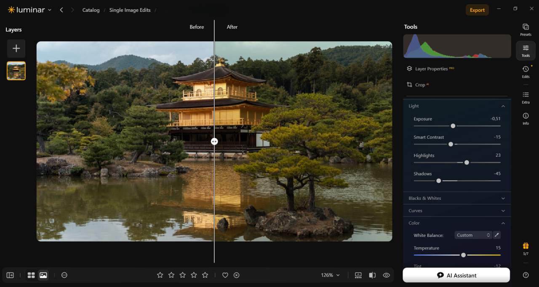Screen dimensions: 539x287
Task: Pick white balance with eyedropper
Action: pyautogui.click(x=497, y=235)
